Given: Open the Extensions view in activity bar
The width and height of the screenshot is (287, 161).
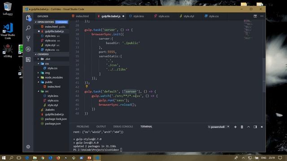Looking at the screenshot, I should 28,59.
